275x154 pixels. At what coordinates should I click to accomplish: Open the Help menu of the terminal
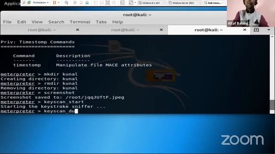[117, 22]
